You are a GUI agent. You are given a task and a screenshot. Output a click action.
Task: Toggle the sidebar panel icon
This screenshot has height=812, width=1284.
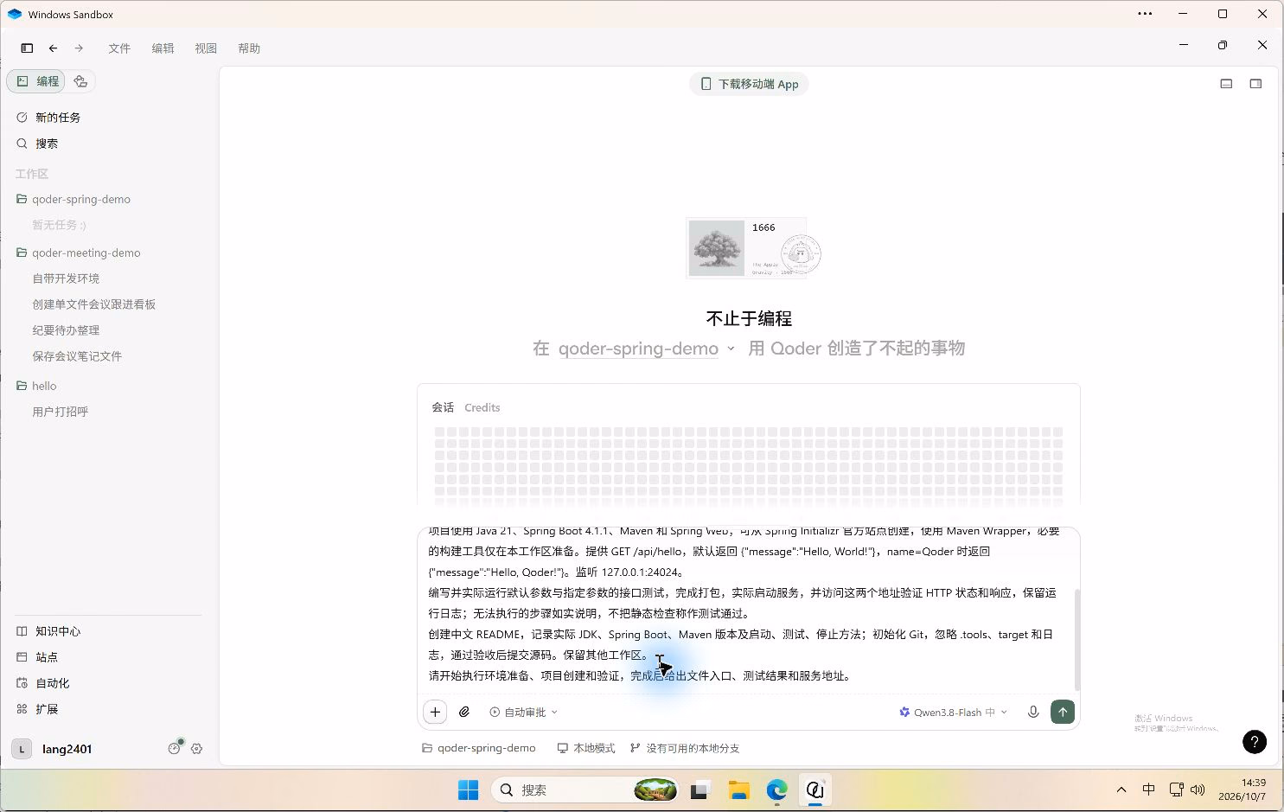pyautogui.click(x=27, y=48)
